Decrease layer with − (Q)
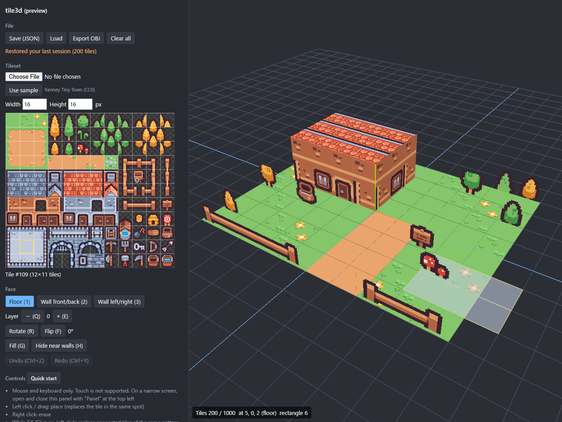The width and height of the screenshot is (562, 422). (32, 316)
